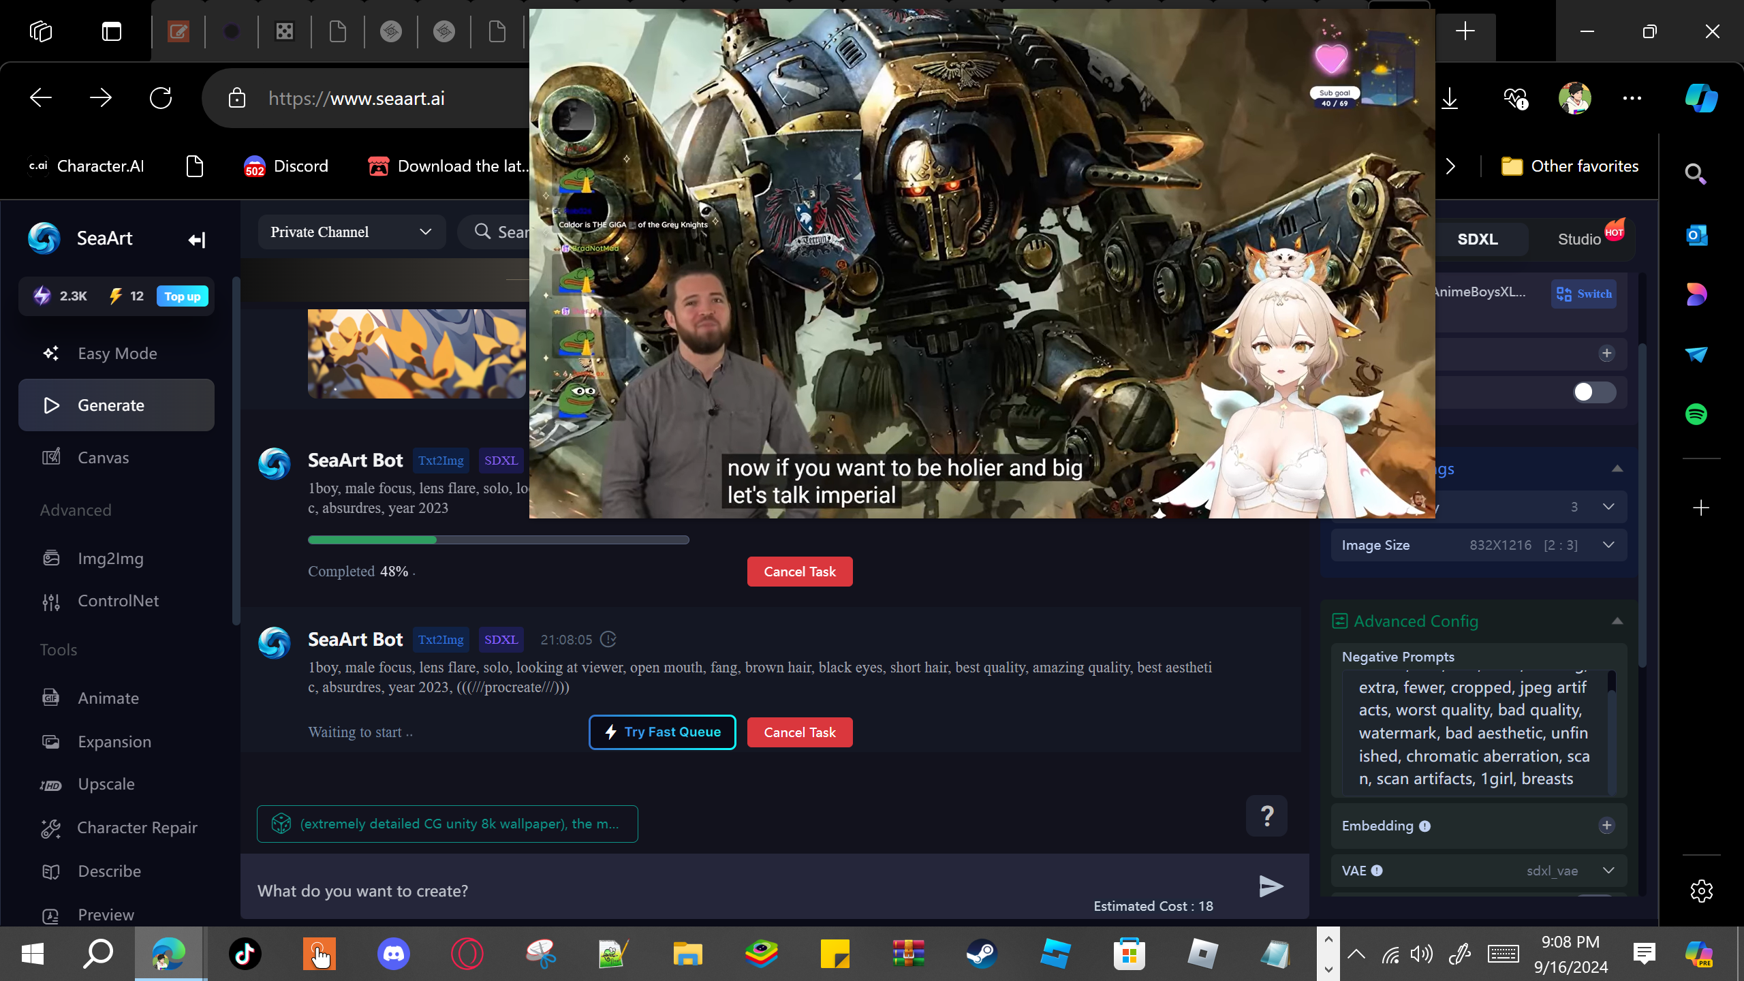Screen dimensions: 1744x981
Task: Refresh the browser page
Action: click(x=161, y=98)
